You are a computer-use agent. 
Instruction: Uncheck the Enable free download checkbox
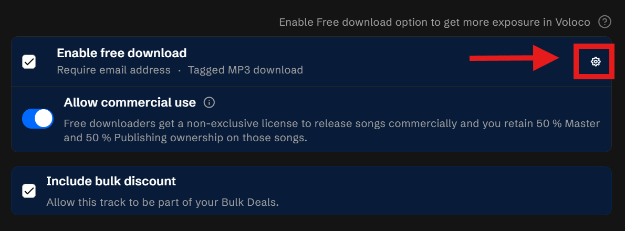click(29, 62)
